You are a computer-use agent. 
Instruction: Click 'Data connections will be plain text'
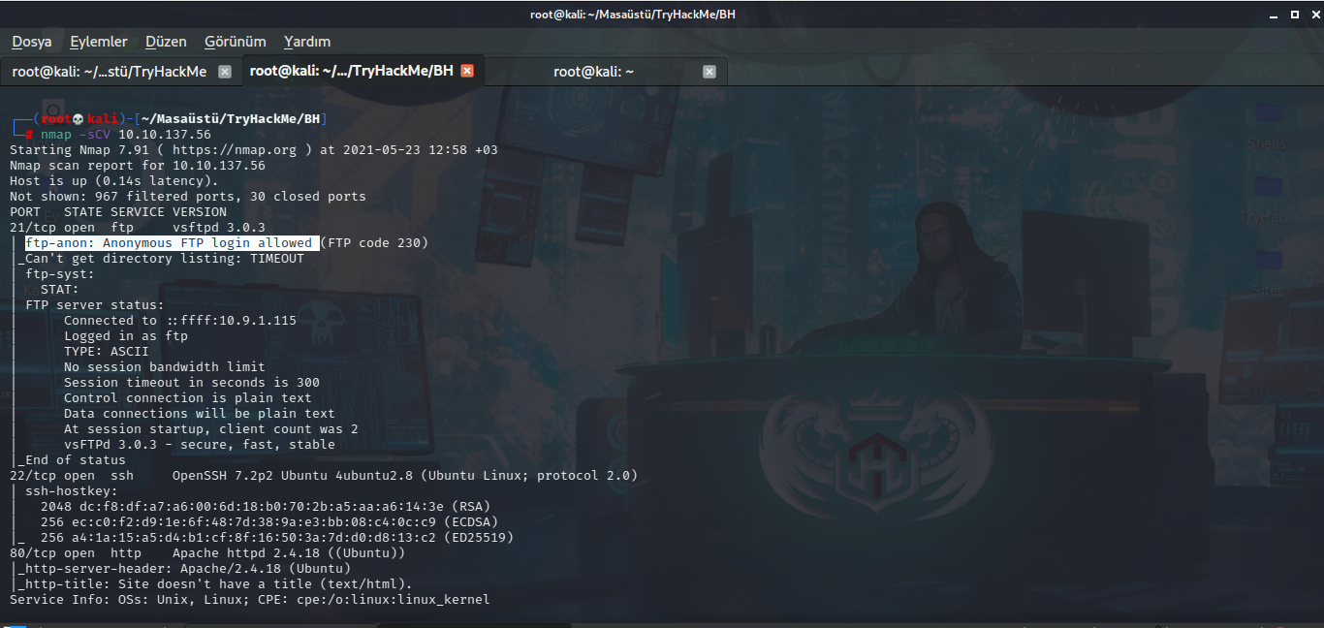coord(200,414)
